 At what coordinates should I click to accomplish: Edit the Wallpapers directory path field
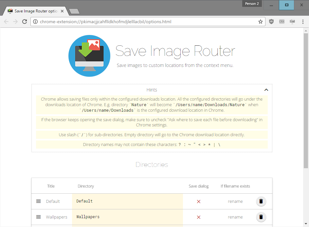pos(128,217)
